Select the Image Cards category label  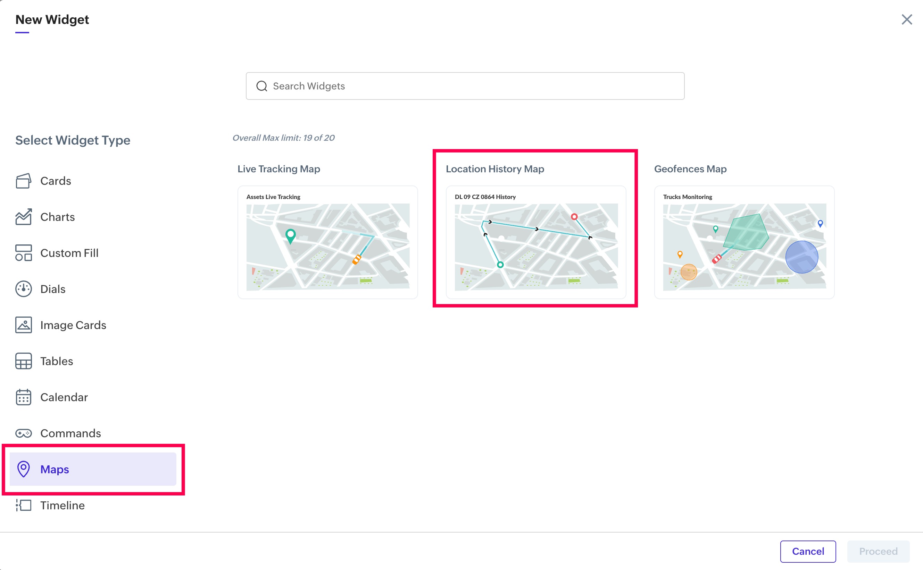click(73, 325)
